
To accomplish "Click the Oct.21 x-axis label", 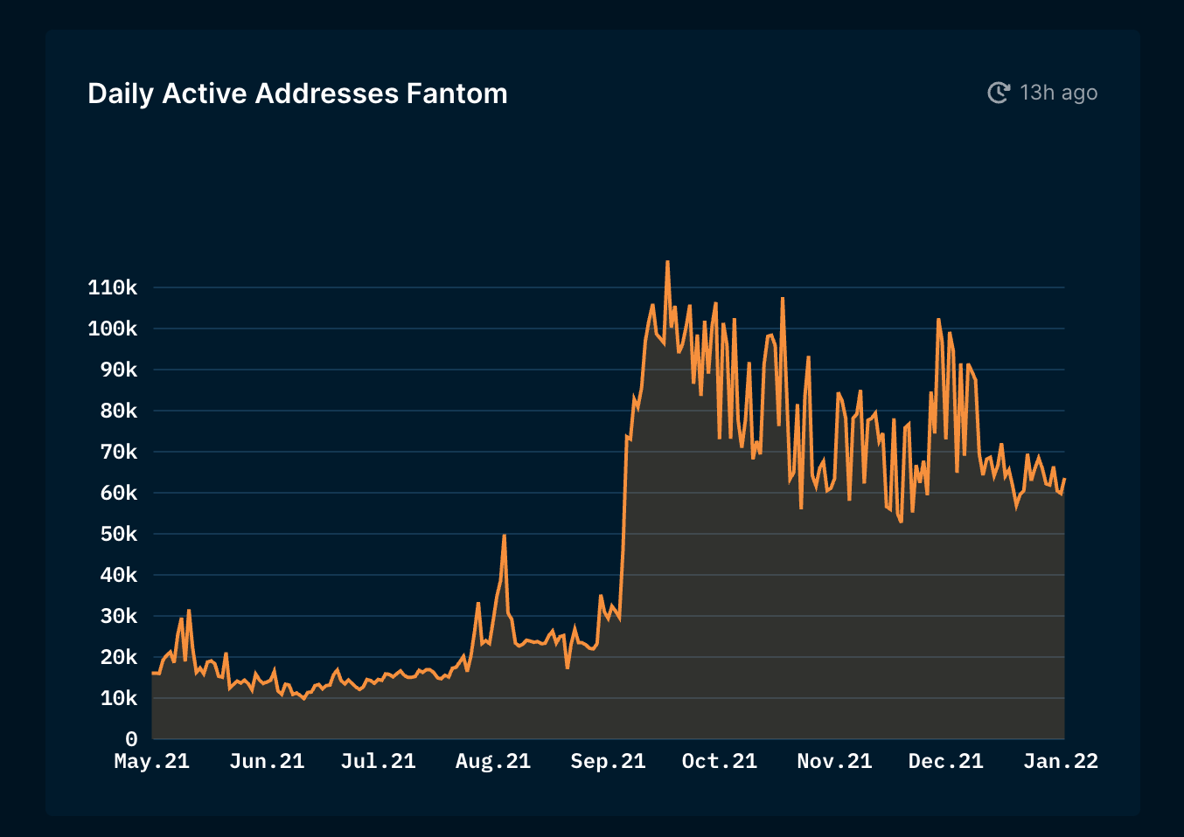I will (720, 762).
